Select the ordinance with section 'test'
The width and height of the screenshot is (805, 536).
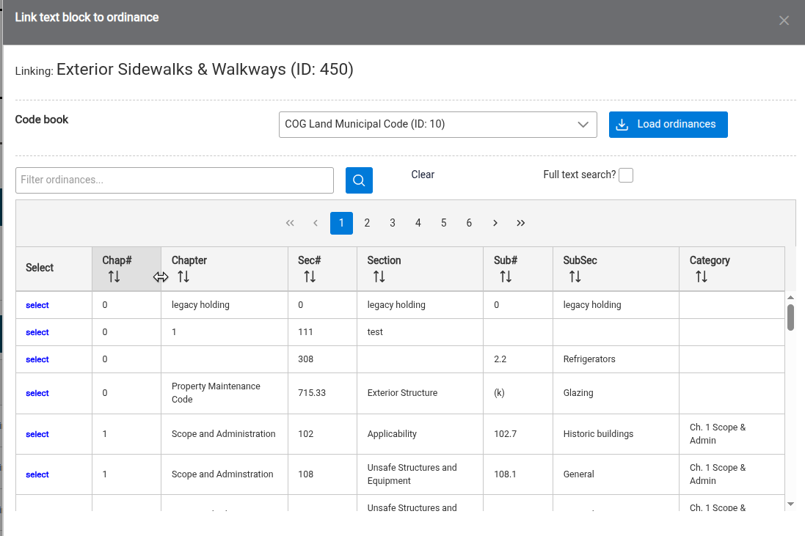(37, 332)
